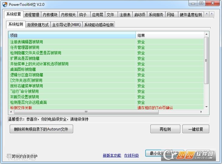Image resolution: width=222 pixels, height=164 pixels.
Task: Select the 流氓快捷方式 sub-tab
Action: click(38, 25)
